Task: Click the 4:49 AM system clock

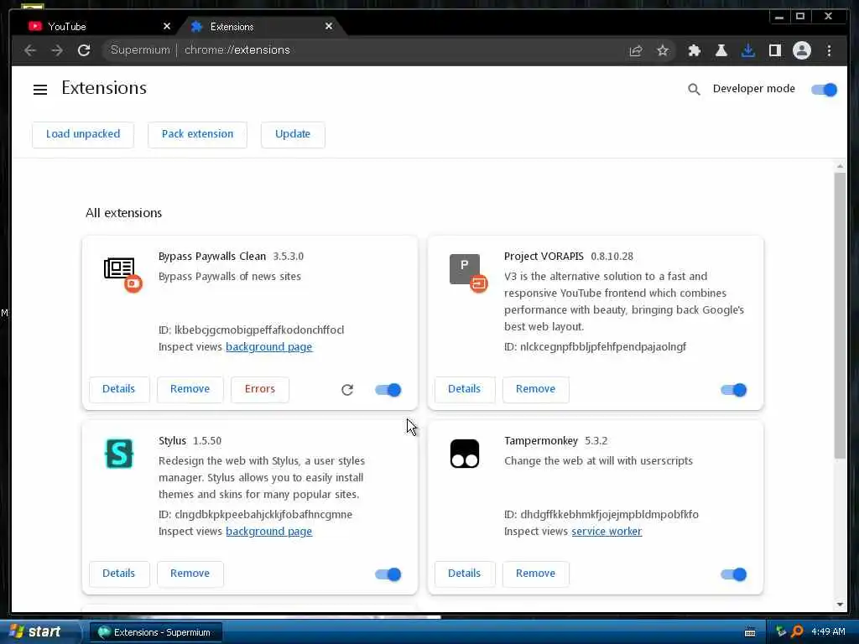Action: 828,632
